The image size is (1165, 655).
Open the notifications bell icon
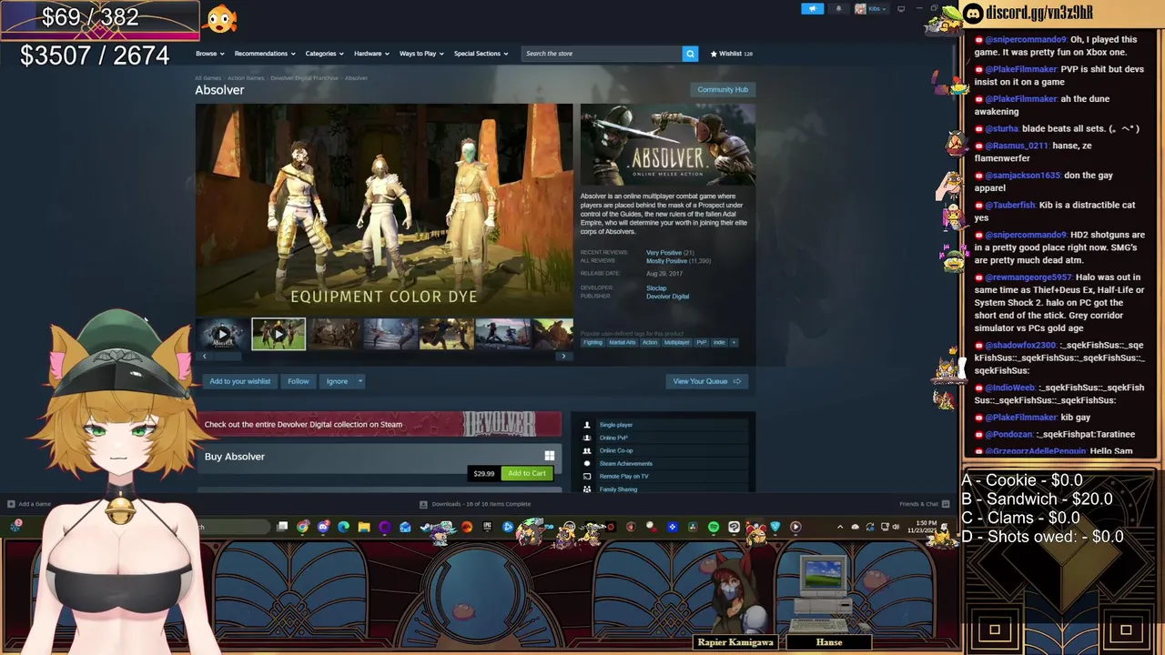point(838,9)
